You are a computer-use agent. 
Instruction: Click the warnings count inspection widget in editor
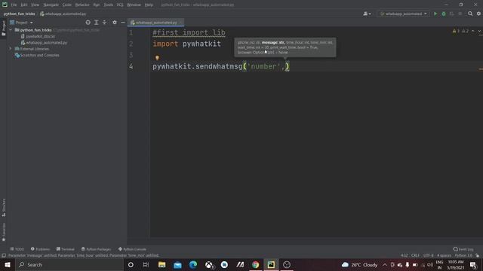point(460,31)
